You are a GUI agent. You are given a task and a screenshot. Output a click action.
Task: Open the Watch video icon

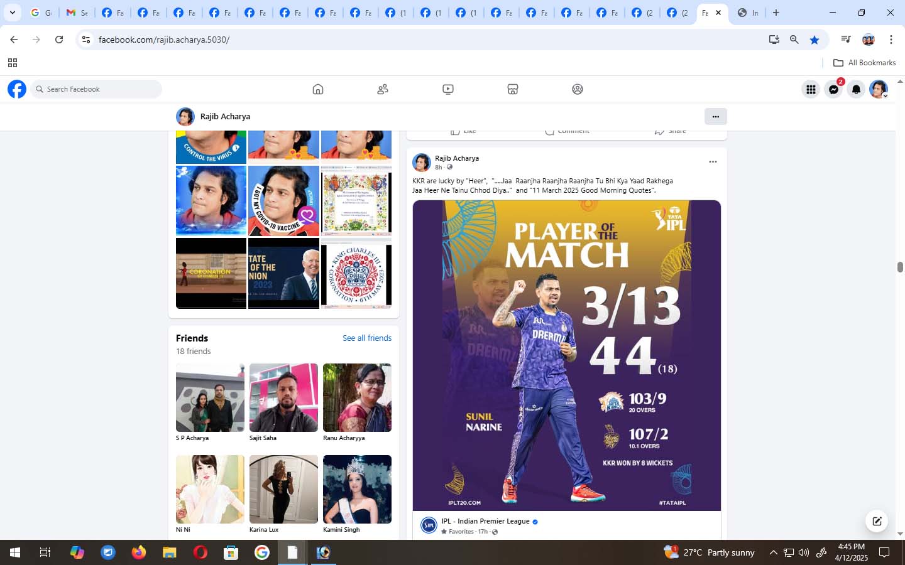[x=448, y=89]
